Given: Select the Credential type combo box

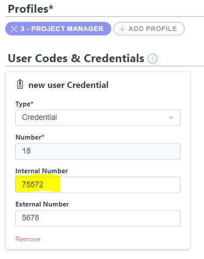Looking at the screenshot, I should point(98,118).
